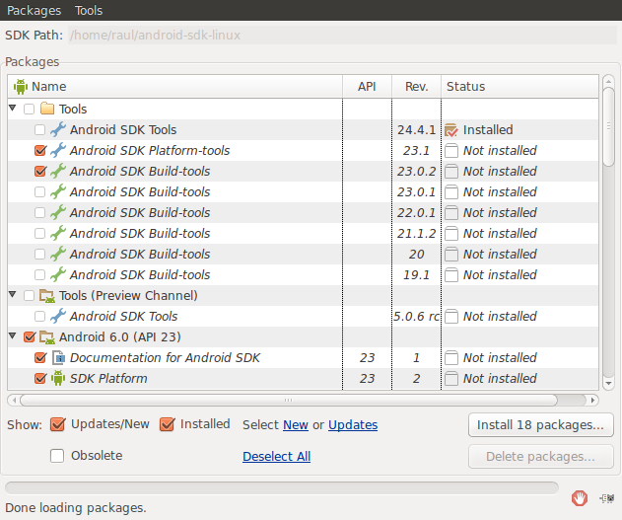Viewport: 622px width, 520px height.
Task: Collapse the Android 6.0 (API 23) group
Action: [13, 336]
